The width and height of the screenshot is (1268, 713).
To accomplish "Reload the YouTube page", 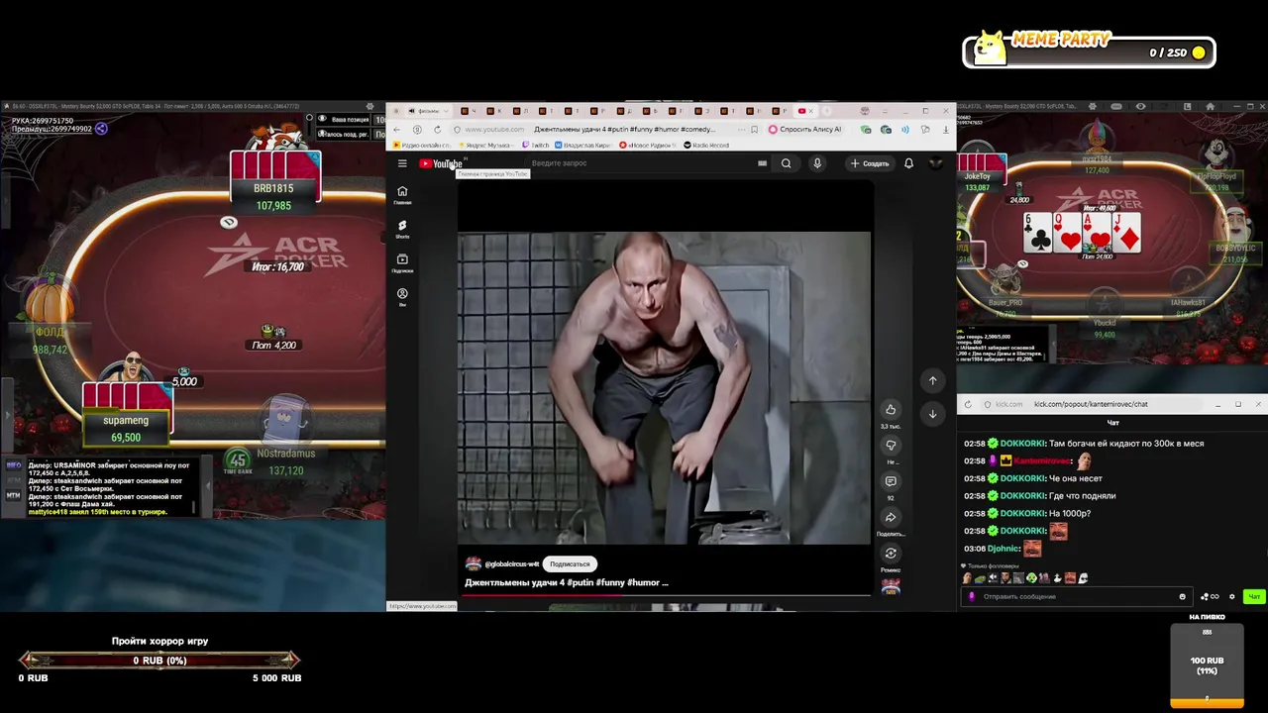I will (437, 129).
